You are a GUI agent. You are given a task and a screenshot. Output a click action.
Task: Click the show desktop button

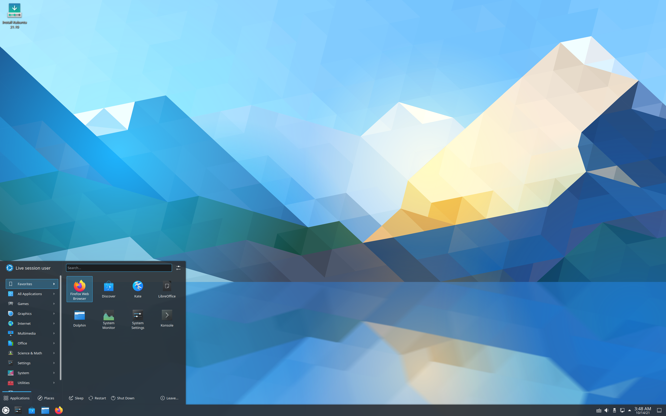pos(659,410)
